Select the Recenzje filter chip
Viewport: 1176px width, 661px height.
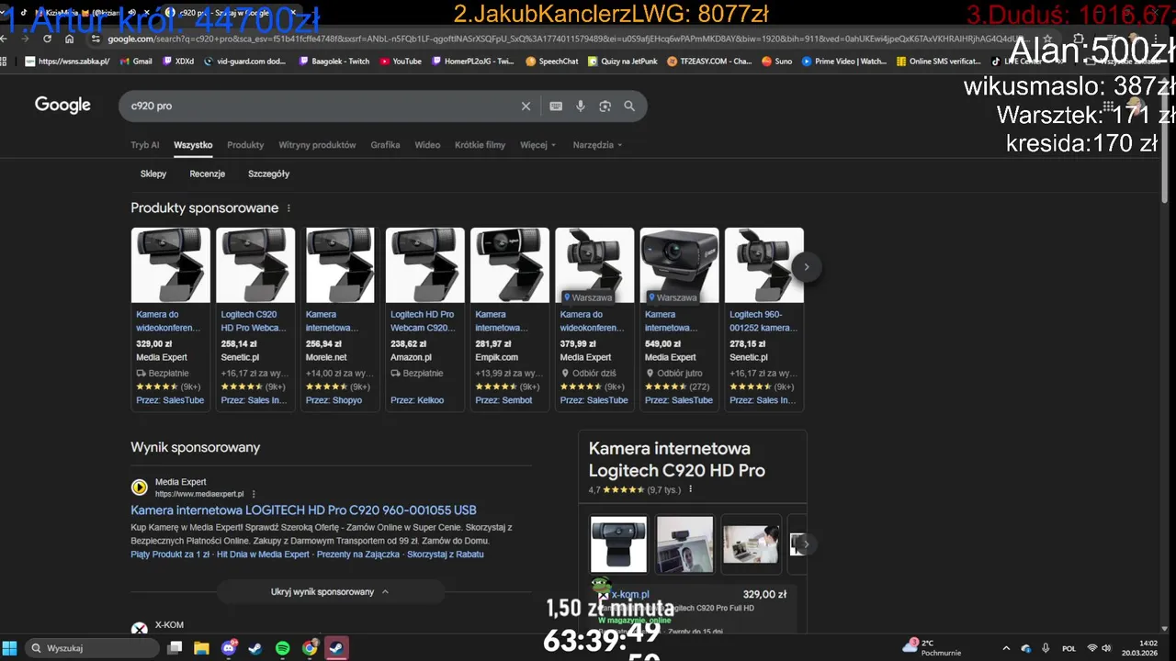pyautogui.click(x=208, y=174)
